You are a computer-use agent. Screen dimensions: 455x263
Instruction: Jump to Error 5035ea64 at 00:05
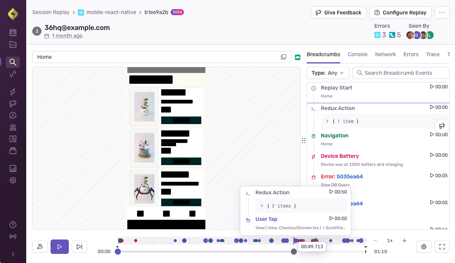coord(439,176)
